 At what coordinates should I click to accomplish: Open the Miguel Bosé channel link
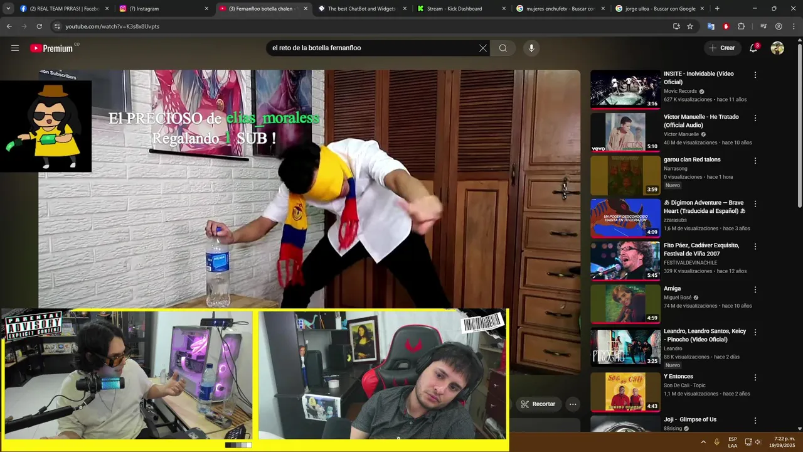678,297
